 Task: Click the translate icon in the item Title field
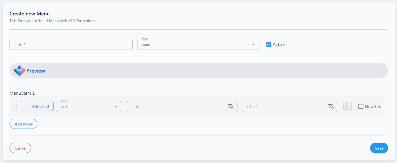coord(331,106)
